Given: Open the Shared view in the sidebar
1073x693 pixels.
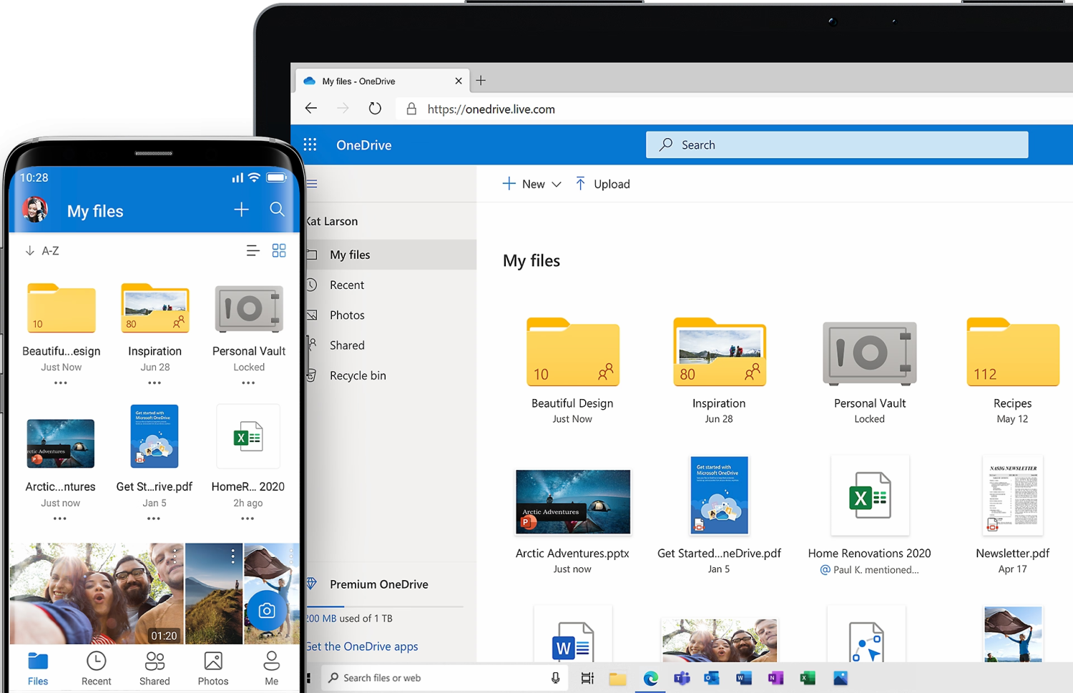Looking at the screenshot, I should (347, 345).
